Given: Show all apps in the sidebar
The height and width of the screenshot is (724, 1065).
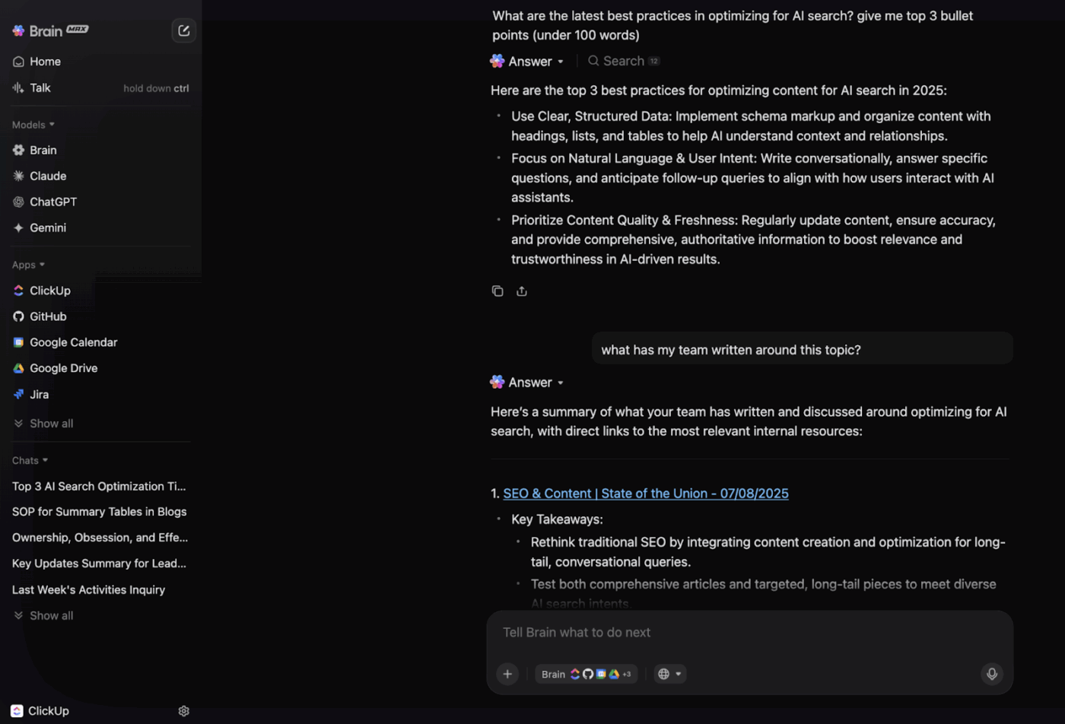Looking at the screenshot, I should (51, 424).
